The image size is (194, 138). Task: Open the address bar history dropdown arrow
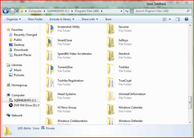click(x=121, y=11)
